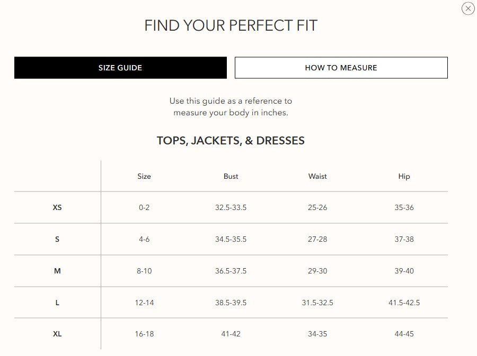
Task: Click the measurement reference instruction text
Action: (x=231, y=106)
